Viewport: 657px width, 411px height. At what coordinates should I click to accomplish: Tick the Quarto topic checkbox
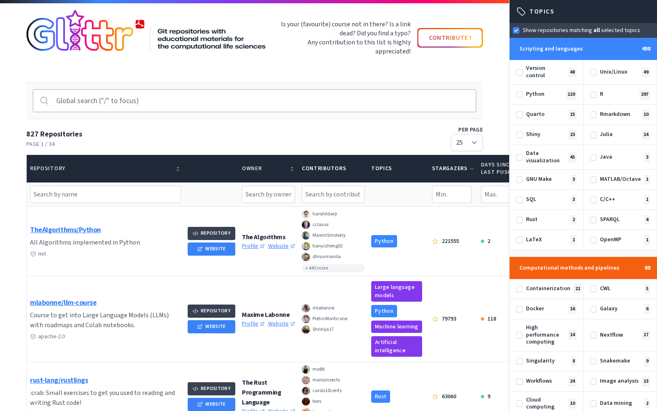tap(519, 115)
